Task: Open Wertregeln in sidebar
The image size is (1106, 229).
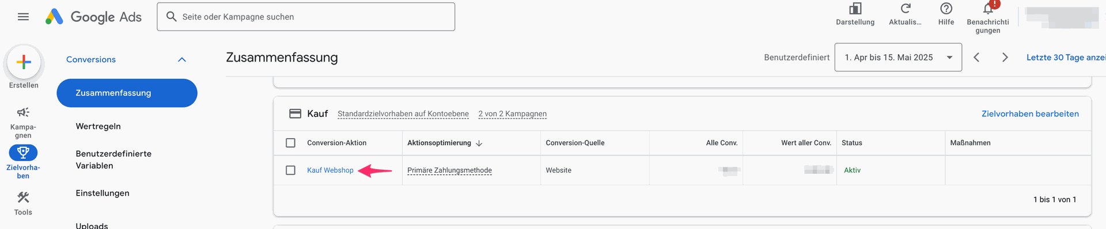Action: 99,127
